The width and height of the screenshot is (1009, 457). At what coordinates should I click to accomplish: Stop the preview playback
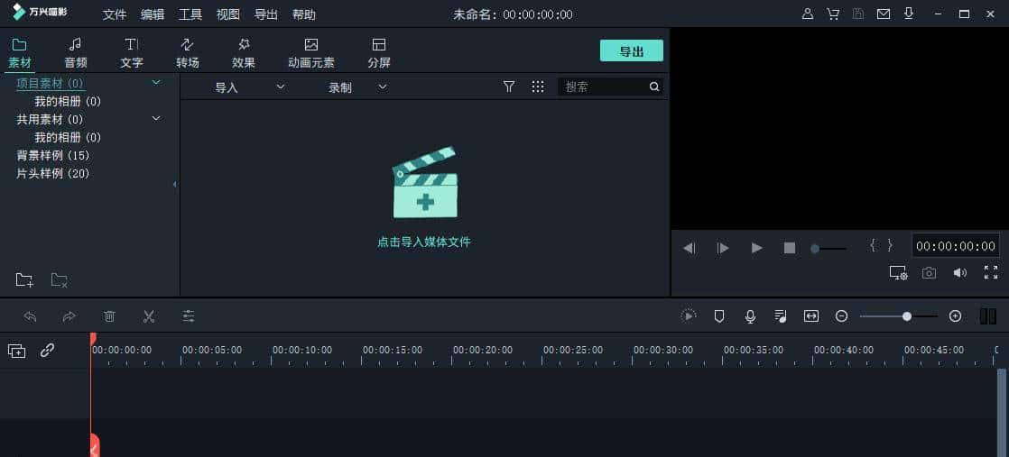pos(790,248)
